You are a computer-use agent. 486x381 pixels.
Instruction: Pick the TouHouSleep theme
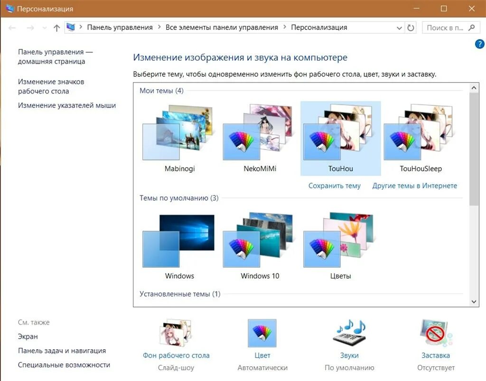point(421,139)
